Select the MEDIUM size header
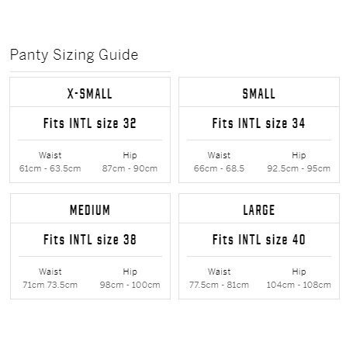Screen dimensions: 346x346 [90, 210]
